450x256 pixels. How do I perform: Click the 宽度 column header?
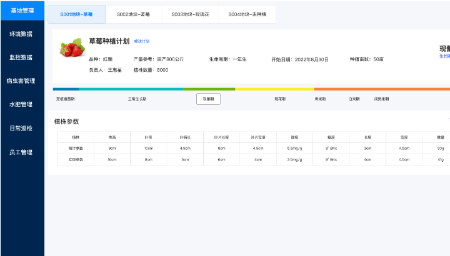(x=404, y=137)
